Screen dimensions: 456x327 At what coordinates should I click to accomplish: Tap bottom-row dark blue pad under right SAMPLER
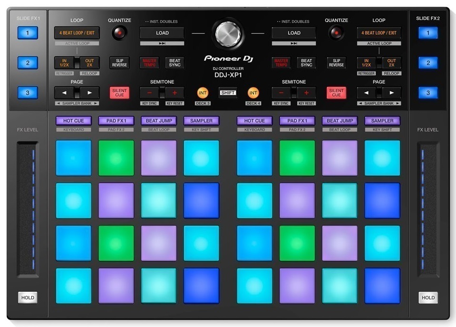(382, 286)
